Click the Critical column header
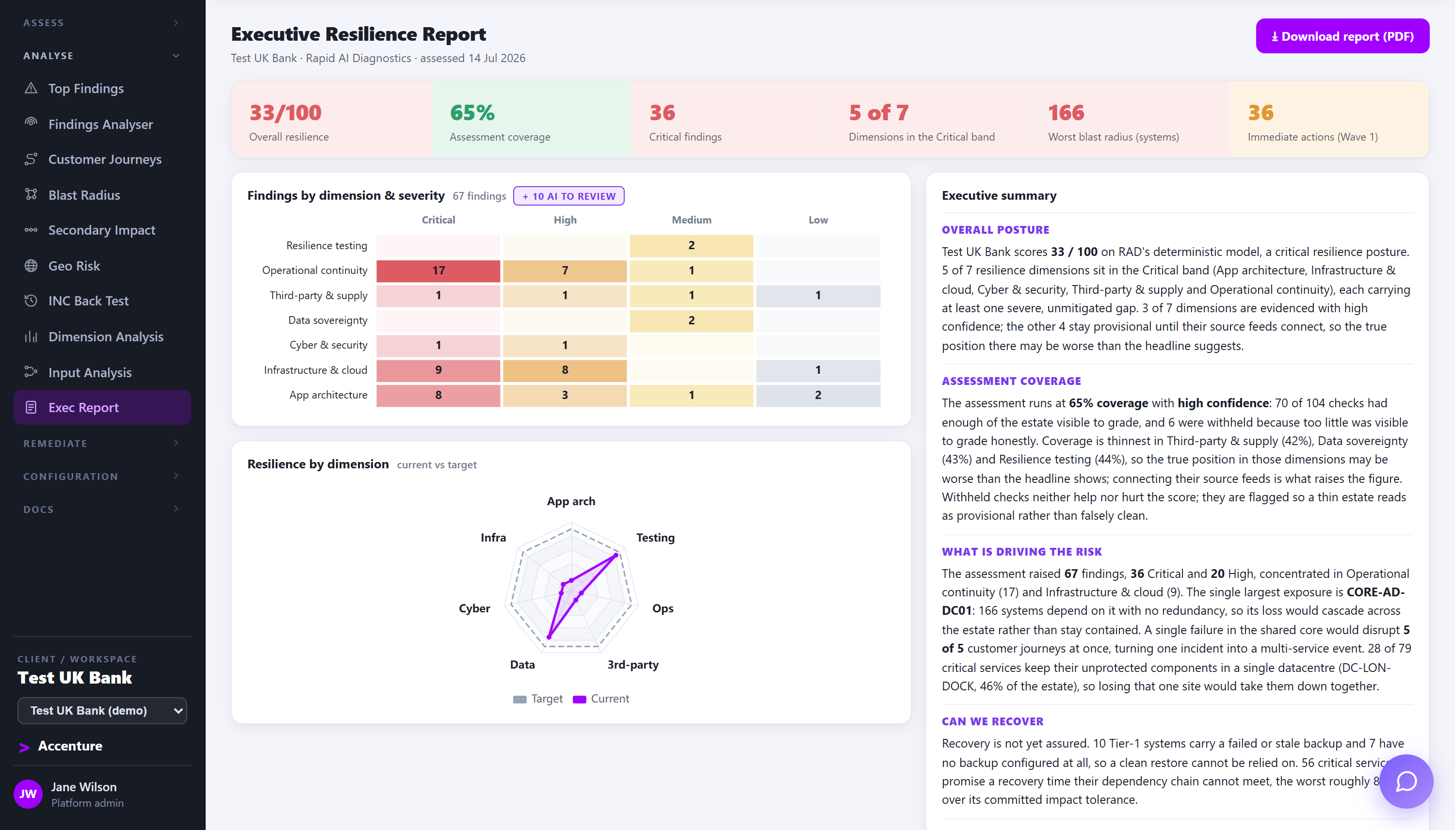This screenshot has width=1455, height=830. point(438,220)
